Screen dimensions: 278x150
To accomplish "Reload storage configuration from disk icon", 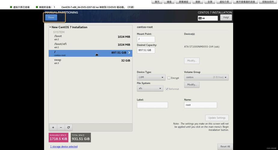I will pyautogui.click(x=69, y=127).
